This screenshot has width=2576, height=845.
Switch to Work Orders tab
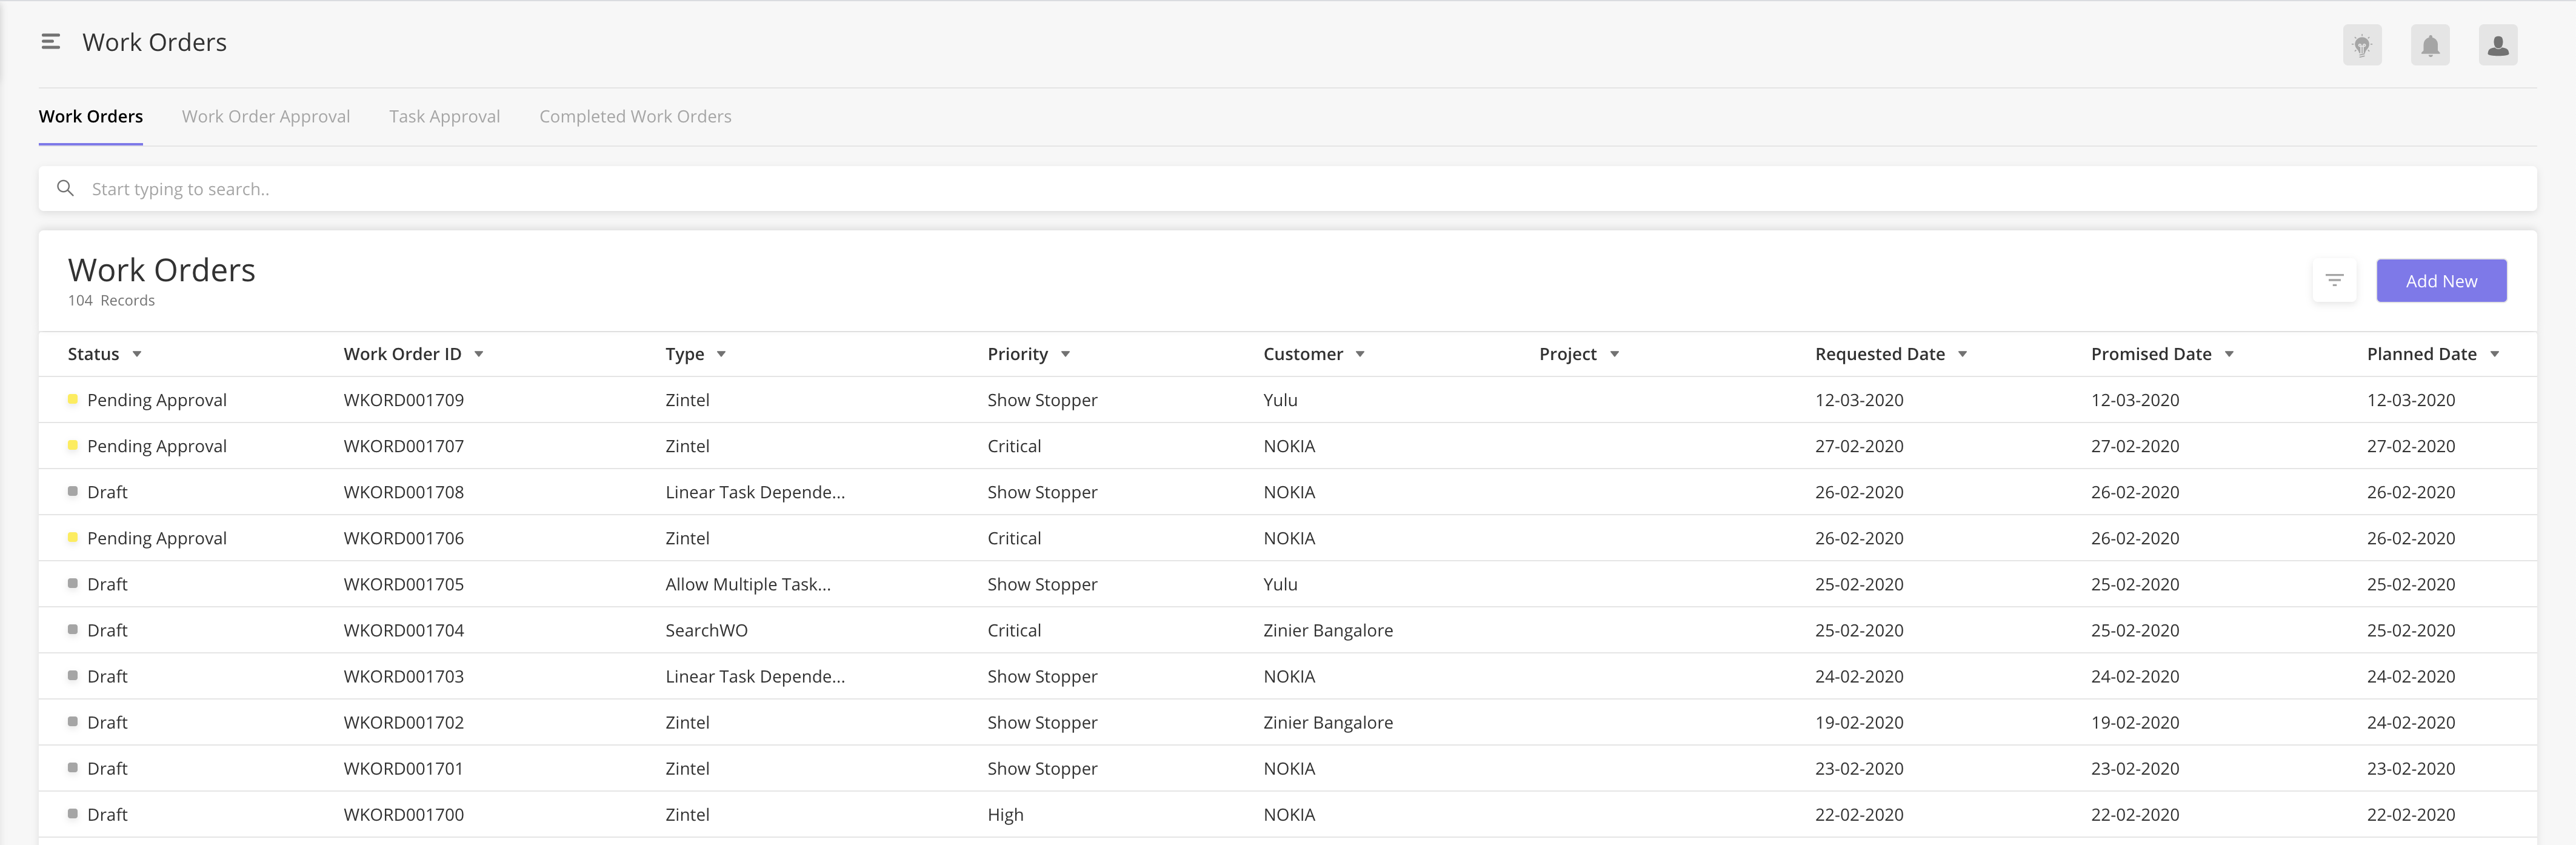(91, 117)
